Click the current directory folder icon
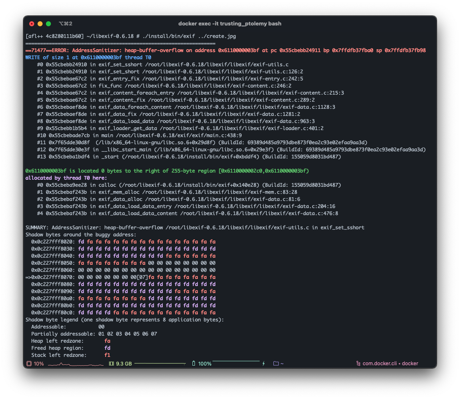This screenshot has height=399, width=460. [276, 364]
